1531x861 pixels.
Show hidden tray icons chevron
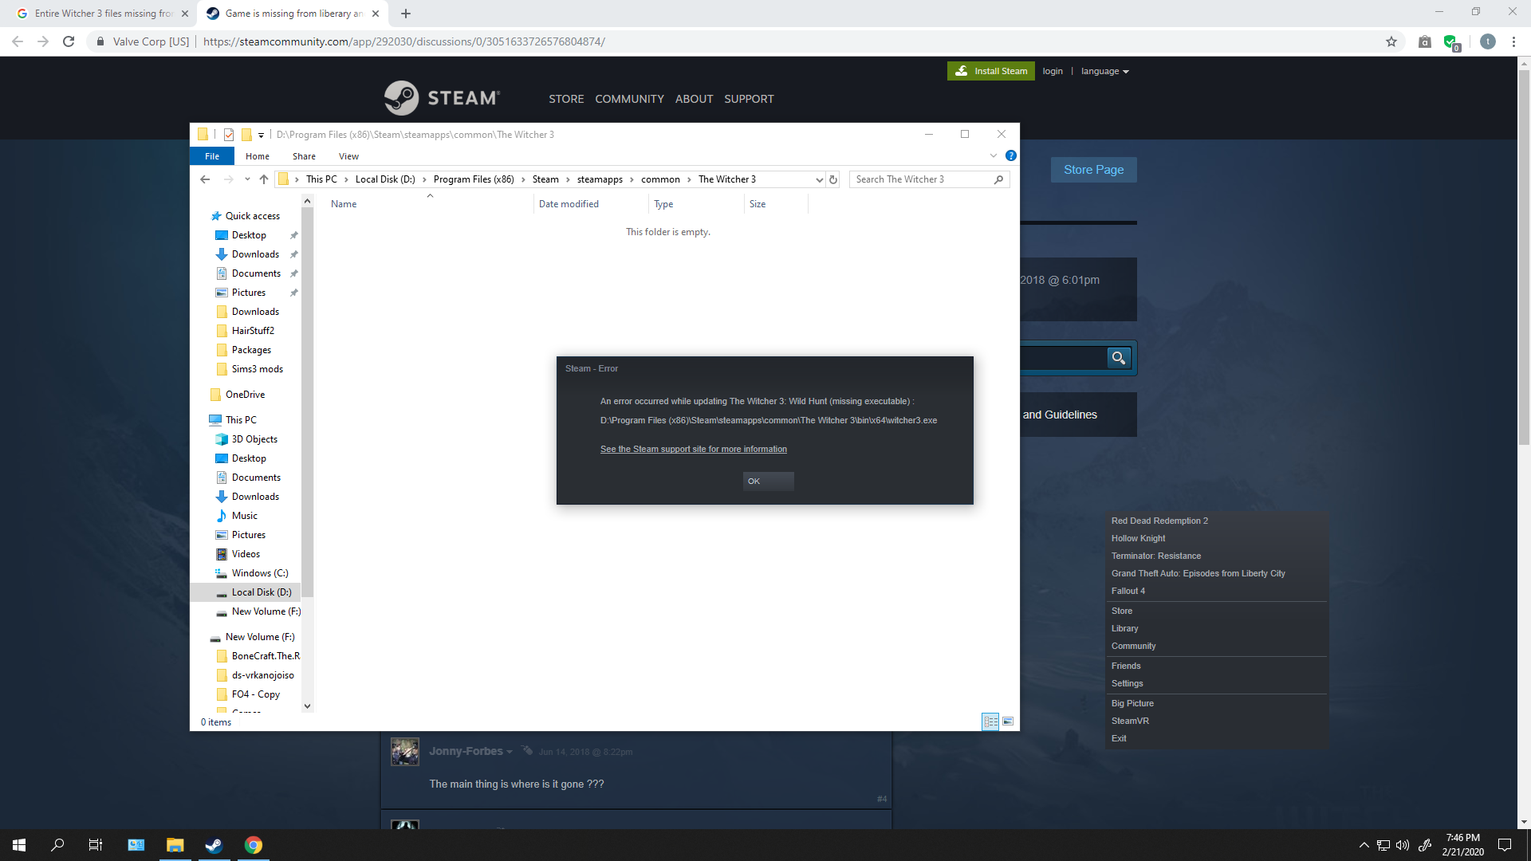(1364, 845)
